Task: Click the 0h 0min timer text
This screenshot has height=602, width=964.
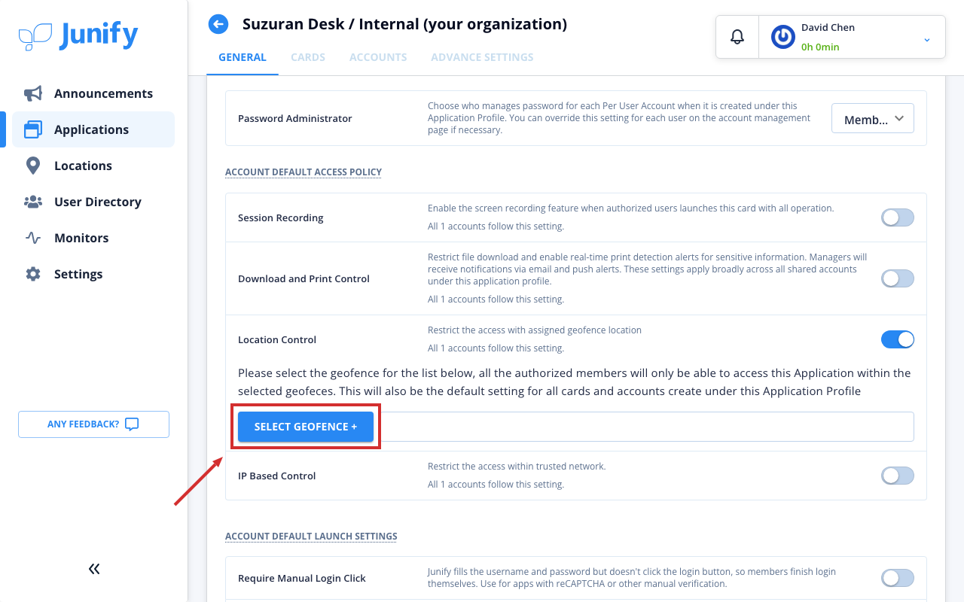Action: coord(820,47)
